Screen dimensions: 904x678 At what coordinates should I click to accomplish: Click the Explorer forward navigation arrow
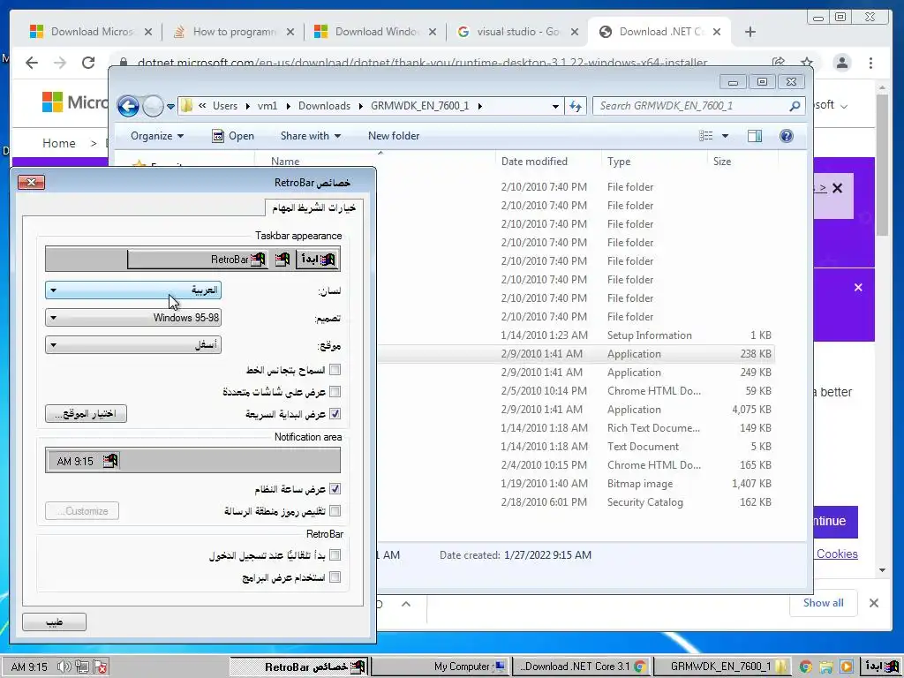point(153,106)
